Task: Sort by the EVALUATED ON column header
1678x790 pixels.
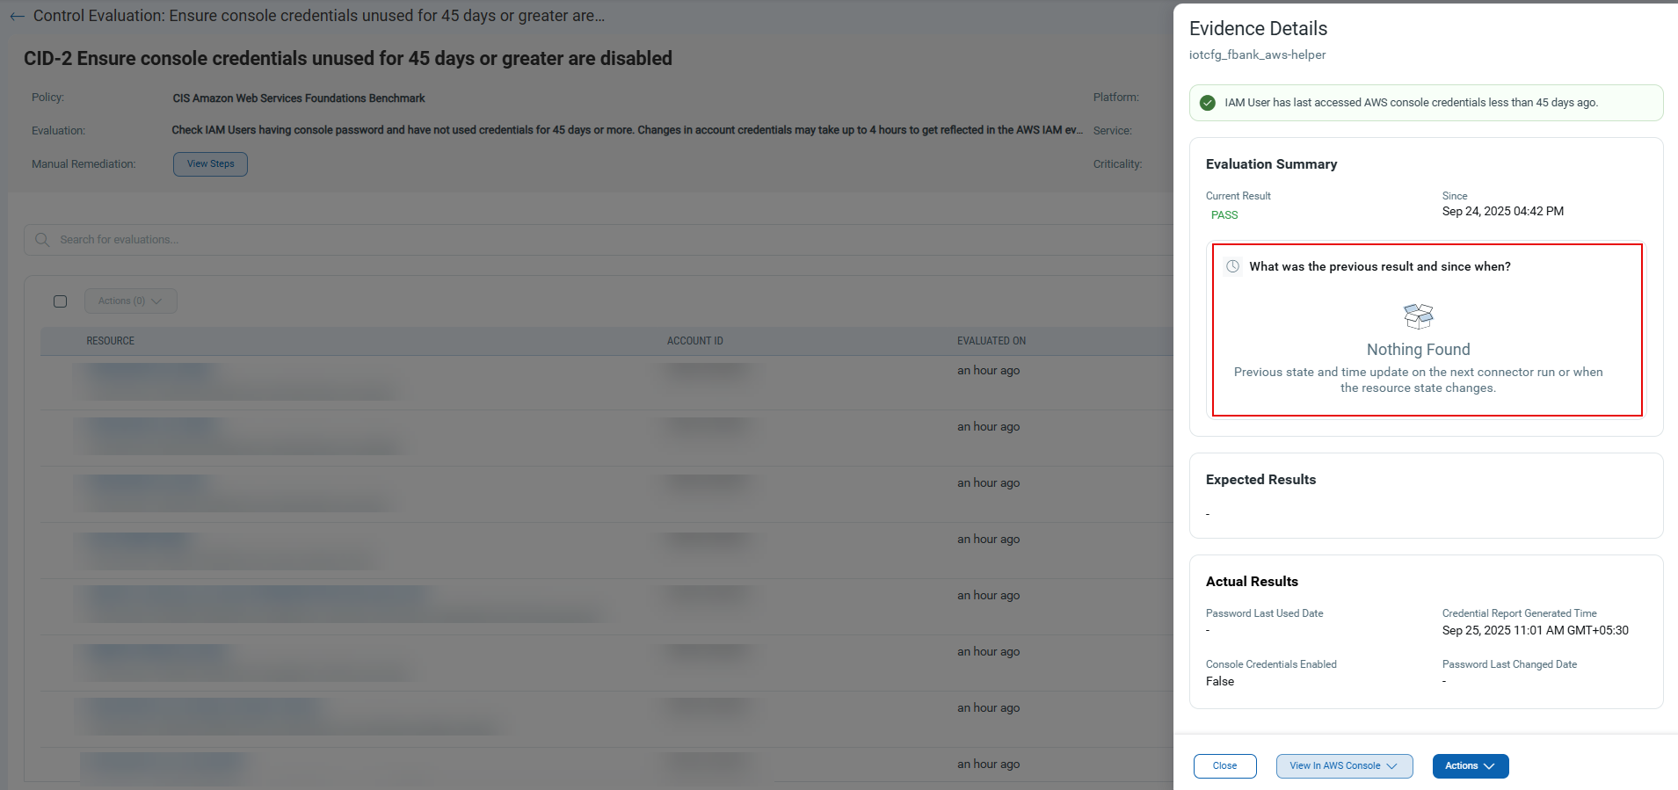Action: coord(991,341)
